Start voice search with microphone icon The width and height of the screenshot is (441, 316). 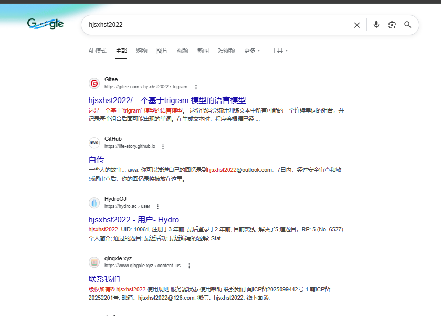[x=376, y=25]
